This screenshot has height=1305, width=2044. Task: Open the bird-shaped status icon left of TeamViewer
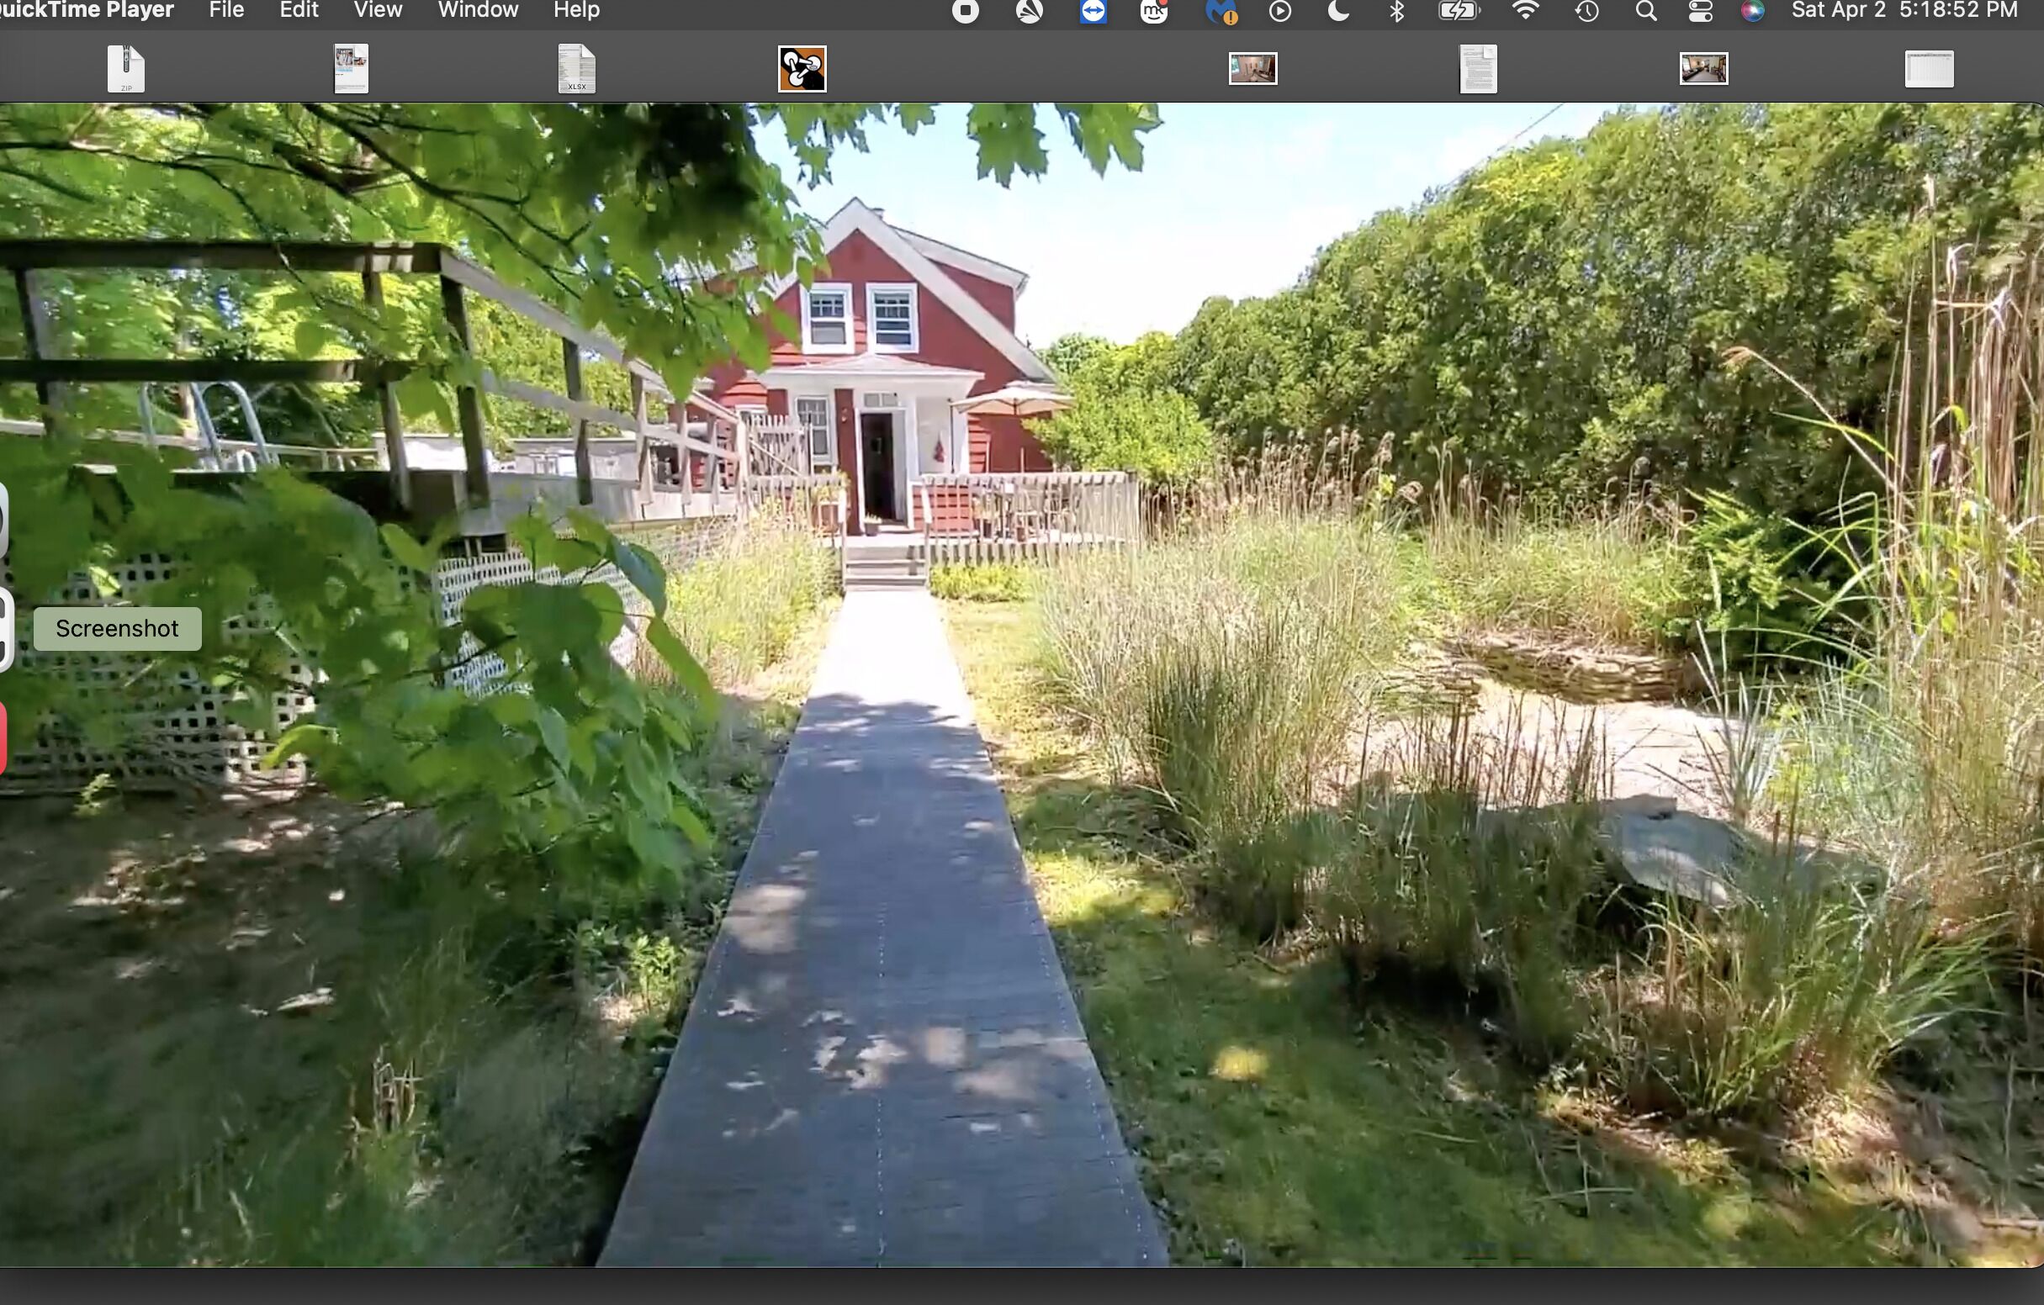tap(1030, 11)
